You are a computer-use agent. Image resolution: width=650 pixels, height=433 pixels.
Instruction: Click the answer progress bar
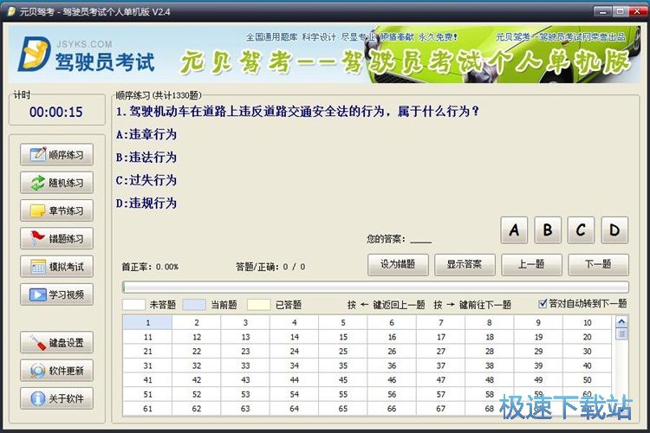(x=374, y=287)
